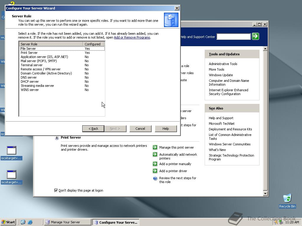The height and width of the screenshot is (226, 302).
Task: Uncheck Don't display this page at logon
Action: click(x=56, y=190)
